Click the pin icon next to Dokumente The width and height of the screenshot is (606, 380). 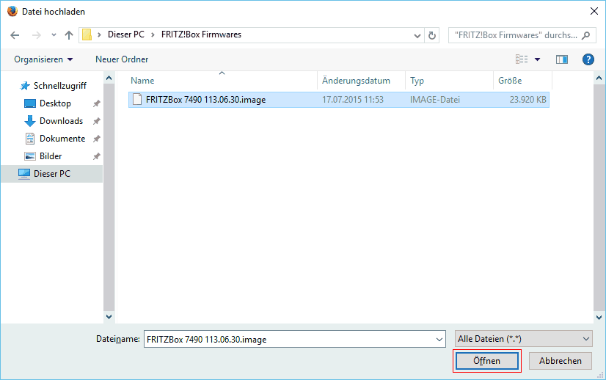point(96,139)
